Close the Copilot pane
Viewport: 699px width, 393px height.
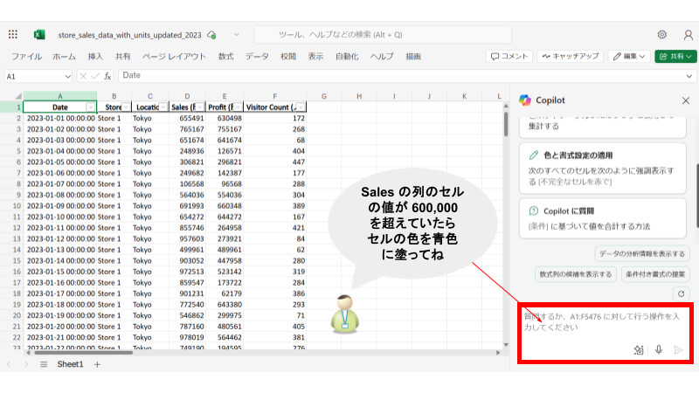tap(684, 100)
